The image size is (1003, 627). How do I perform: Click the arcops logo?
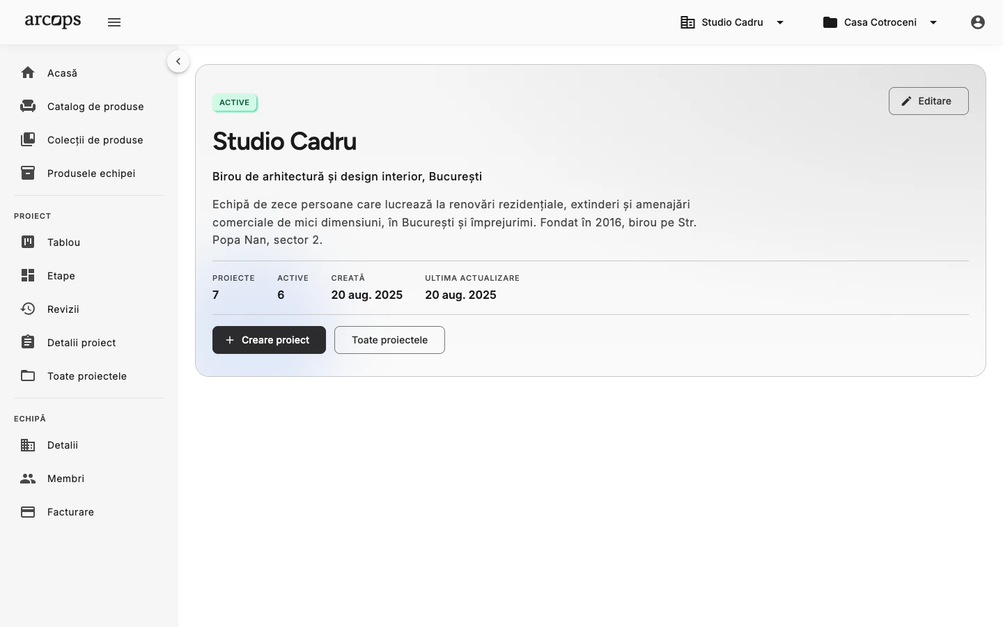(x=53, y=22)
